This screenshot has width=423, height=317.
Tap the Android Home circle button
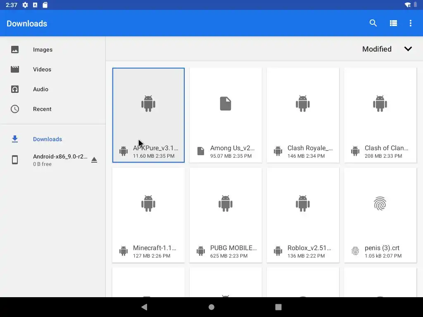point(211,307)
